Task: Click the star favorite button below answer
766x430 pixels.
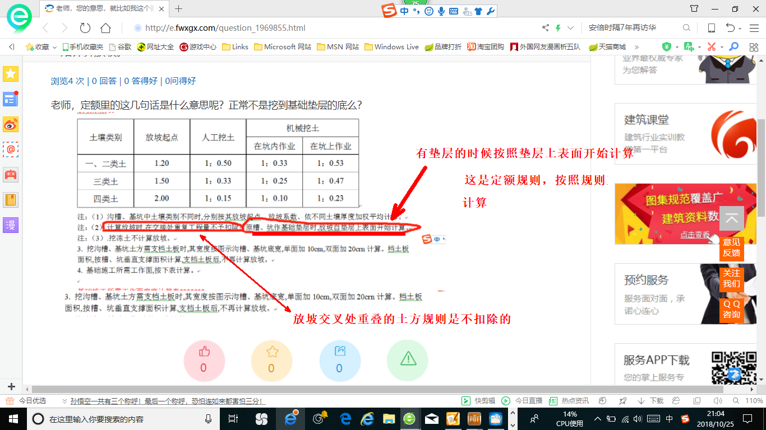Action: (272, 360)
